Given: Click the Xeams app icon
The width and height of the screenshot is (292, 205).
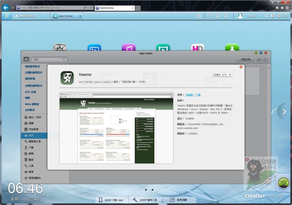Looking at the screenshot, I should 67,78.
